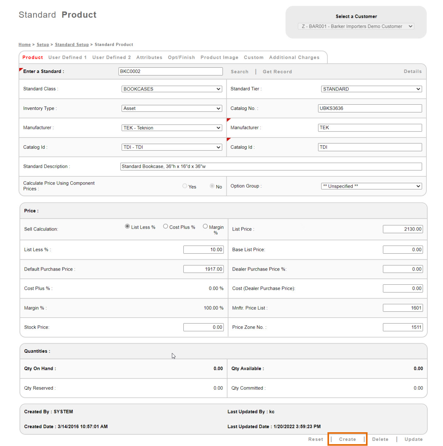Image resolution: width=443 pixels, height=446 pixels.
Task: Set Calculate Price Using Component to Yes
Action: 185,186
